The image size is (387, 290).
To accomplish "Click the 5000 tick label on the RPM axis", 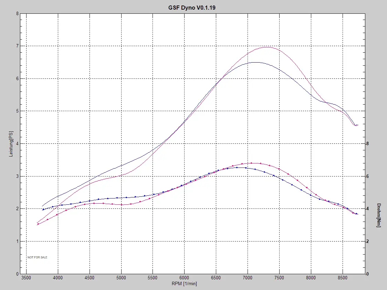I will [x=121, y=278].
